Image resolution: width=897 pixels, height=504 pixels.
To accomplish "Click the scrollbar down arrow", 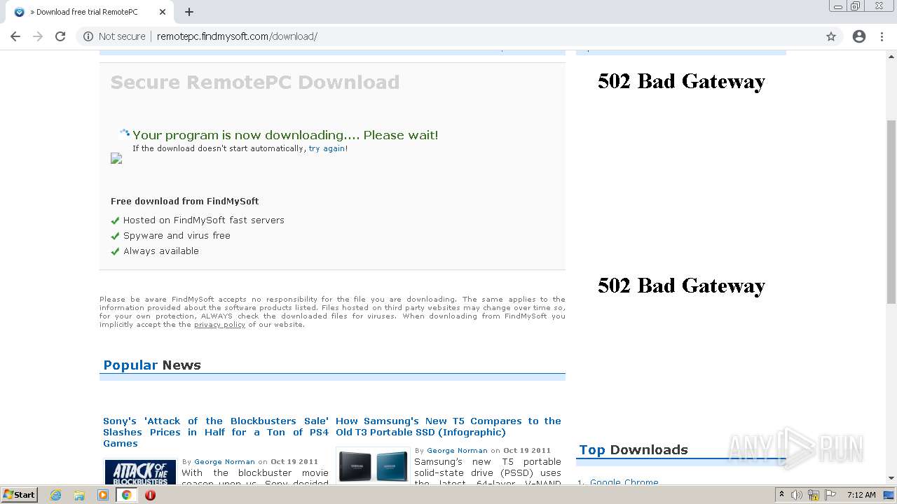I will click(891, 478).
